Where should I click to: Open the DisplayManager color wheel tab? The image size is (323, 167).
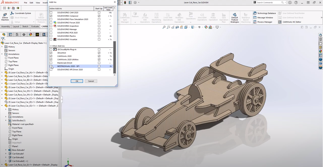(x=31, y=35)
